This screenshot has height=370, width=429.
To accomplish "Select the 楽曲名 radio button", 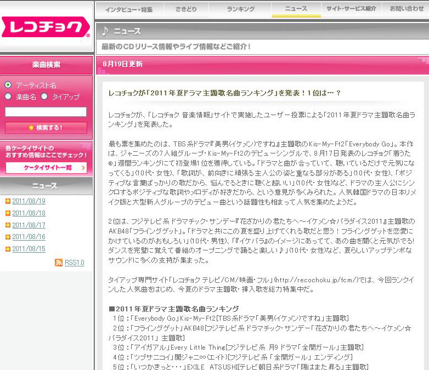I will 8,96.
